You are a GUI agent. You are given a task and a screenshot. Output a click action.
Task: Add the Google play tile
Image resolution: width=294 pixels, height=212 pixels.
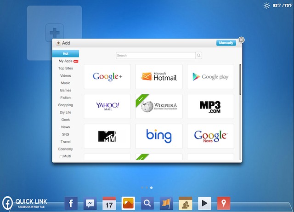tap(210, 76)
